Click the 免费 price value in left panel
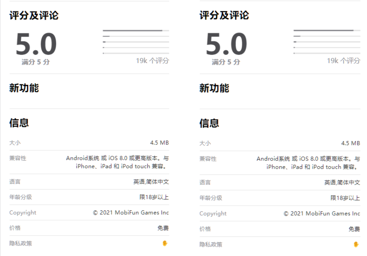This screenshot has width=367, height=256. click(163, 228)
